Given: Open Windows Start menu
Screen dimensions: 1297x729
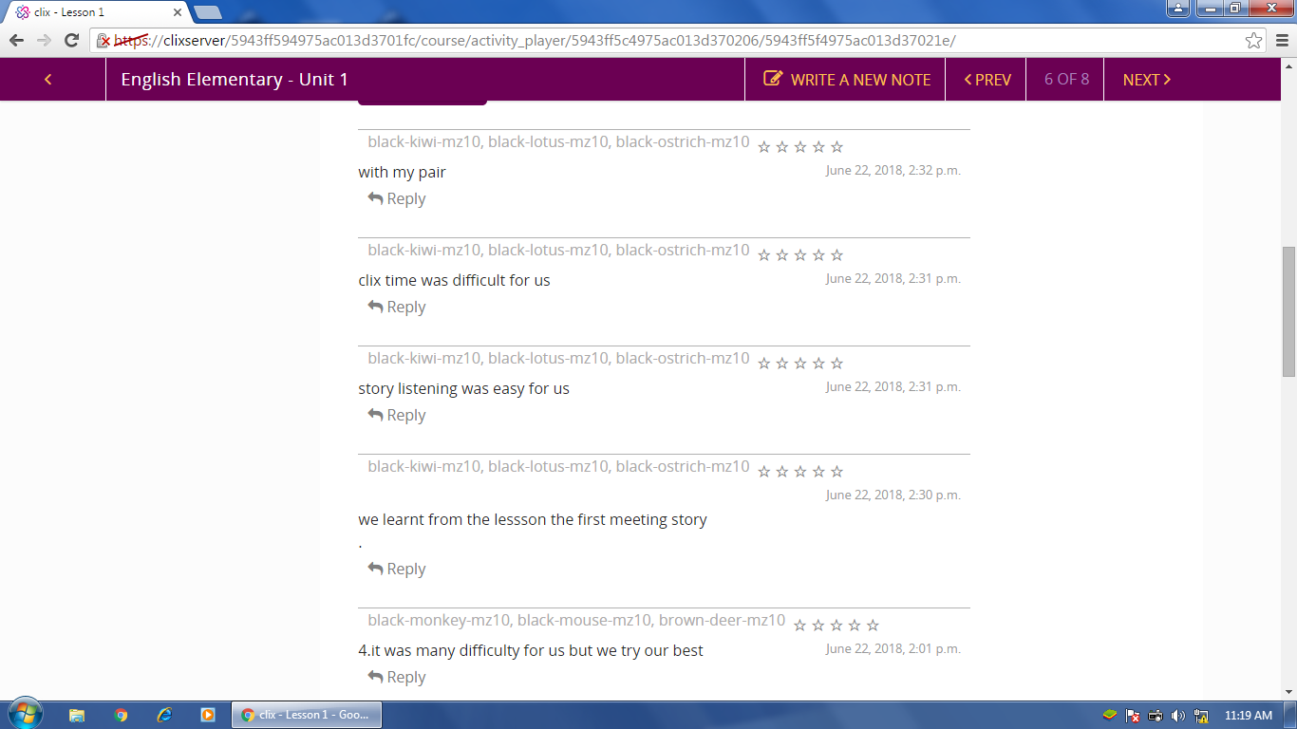Looking at the screenshot, I should pos(24,715).
